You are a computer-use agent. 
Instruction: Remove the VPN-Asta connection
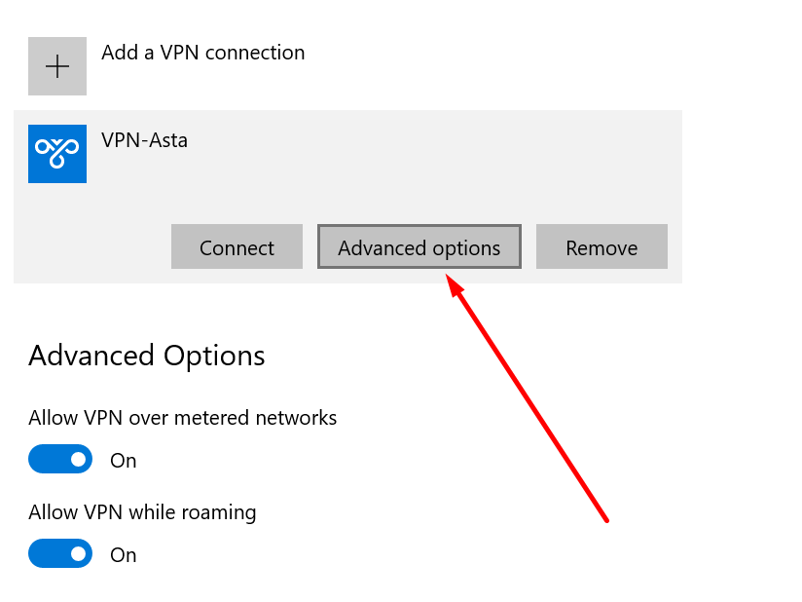pos(601,247)
